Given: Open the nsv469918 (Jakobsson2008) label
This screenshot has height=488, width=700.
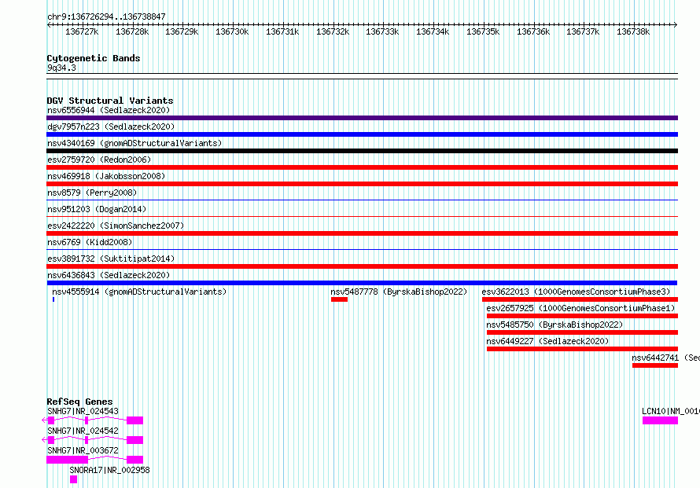Looking at the screenshot, I should [106, 176].
